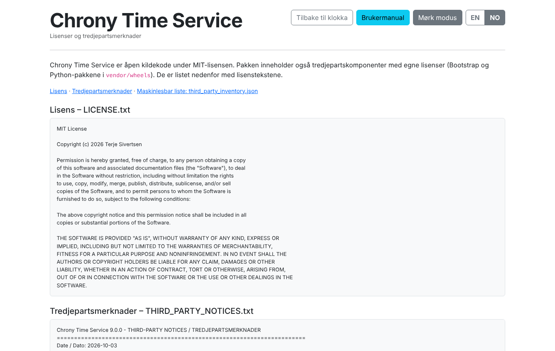Click the 'Lisenser og tredjepartsmerknader' subtitle
555x351 pixels.
[x=95, y=36]
